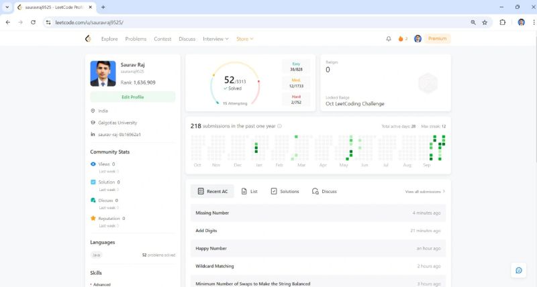Image resolution: width=537 pixels, height=287 pixels.
Task: Open the Discuss nav item
Action: click(187, 39)
